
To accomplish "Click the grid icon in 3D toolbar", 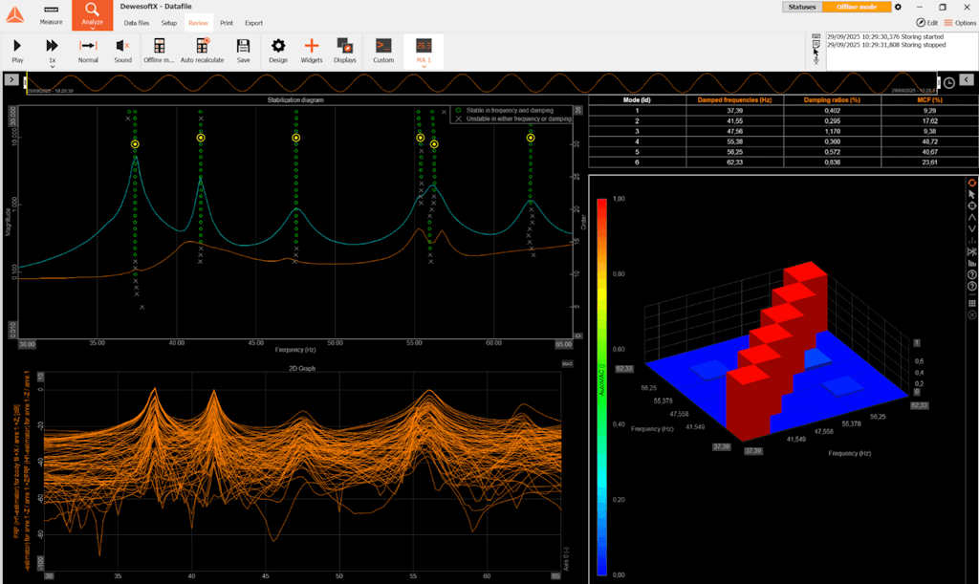I will click(972, 303).
